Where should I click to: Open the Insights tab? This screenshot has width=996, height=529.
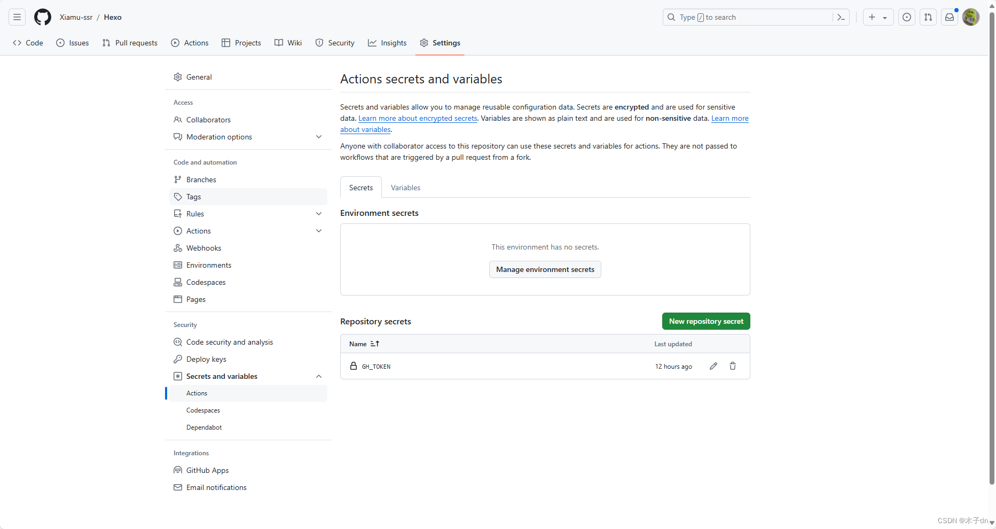point(387,43)
